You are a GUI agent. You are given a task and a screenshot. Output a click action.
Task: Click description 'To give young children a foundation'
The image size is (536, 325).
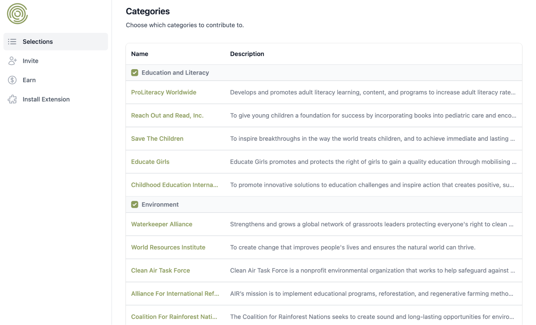pos(373,115)
